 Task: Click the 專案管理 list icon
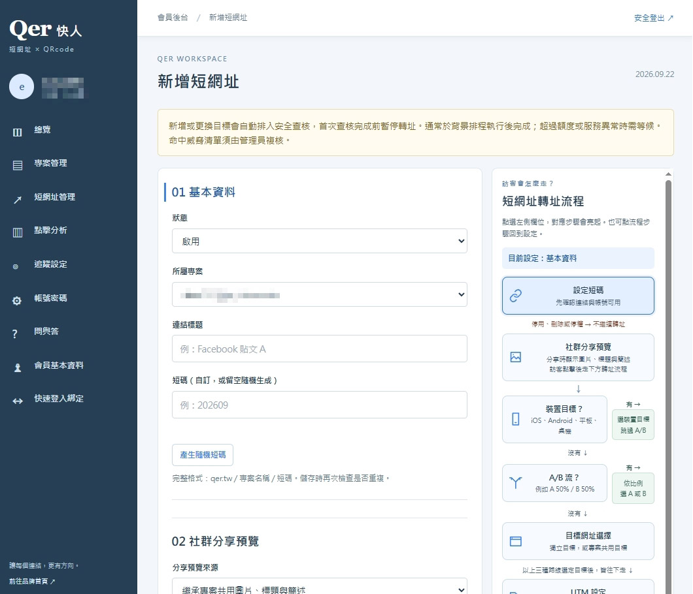point(17,166)
